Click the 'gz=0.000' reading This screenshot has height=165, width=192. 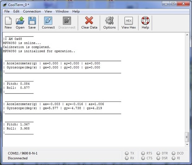click(x=92, y=67)
